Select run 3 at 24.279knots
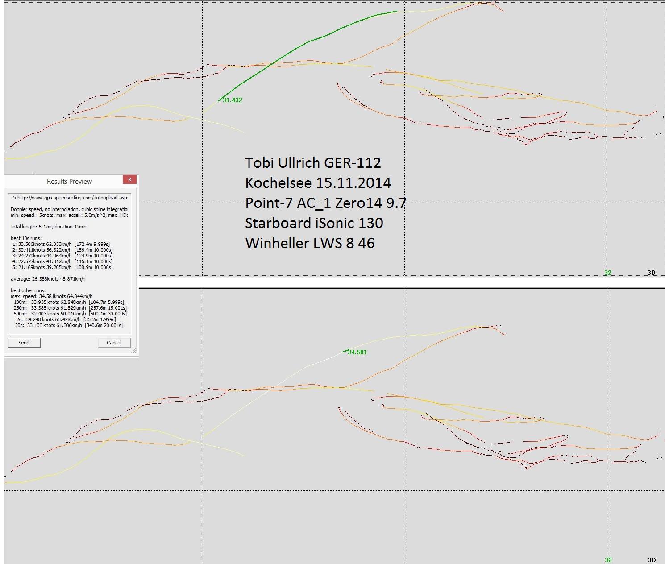Image resolution: width=665 pixels, height=564 pixels. 62,256
